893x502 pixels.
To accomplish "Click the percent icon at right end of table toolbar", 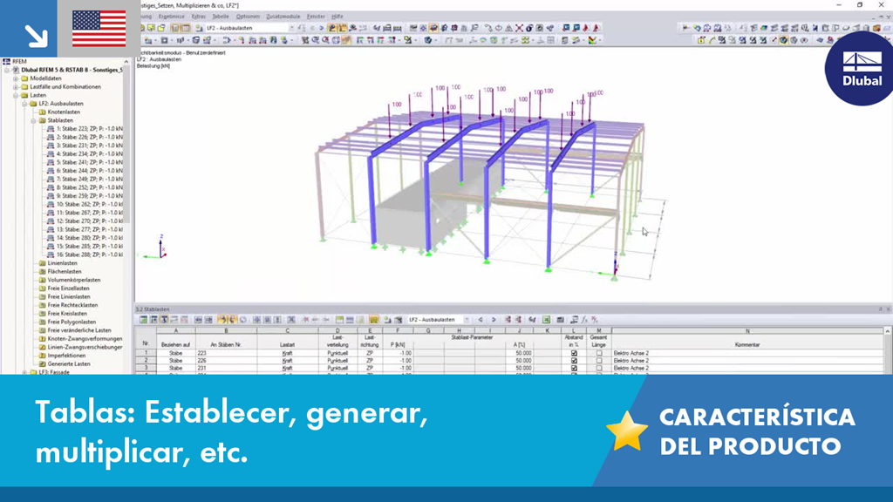I will (595, 320).
